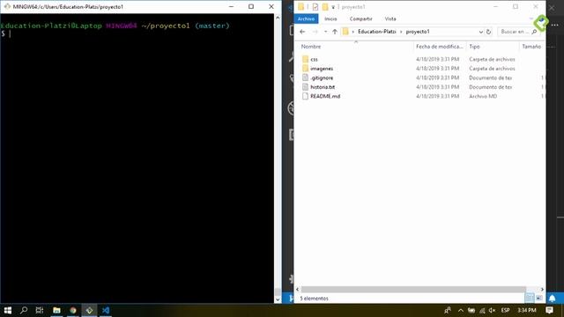
Task: Click the 3:34 PM taskbar clock
Action: [527, 310]
